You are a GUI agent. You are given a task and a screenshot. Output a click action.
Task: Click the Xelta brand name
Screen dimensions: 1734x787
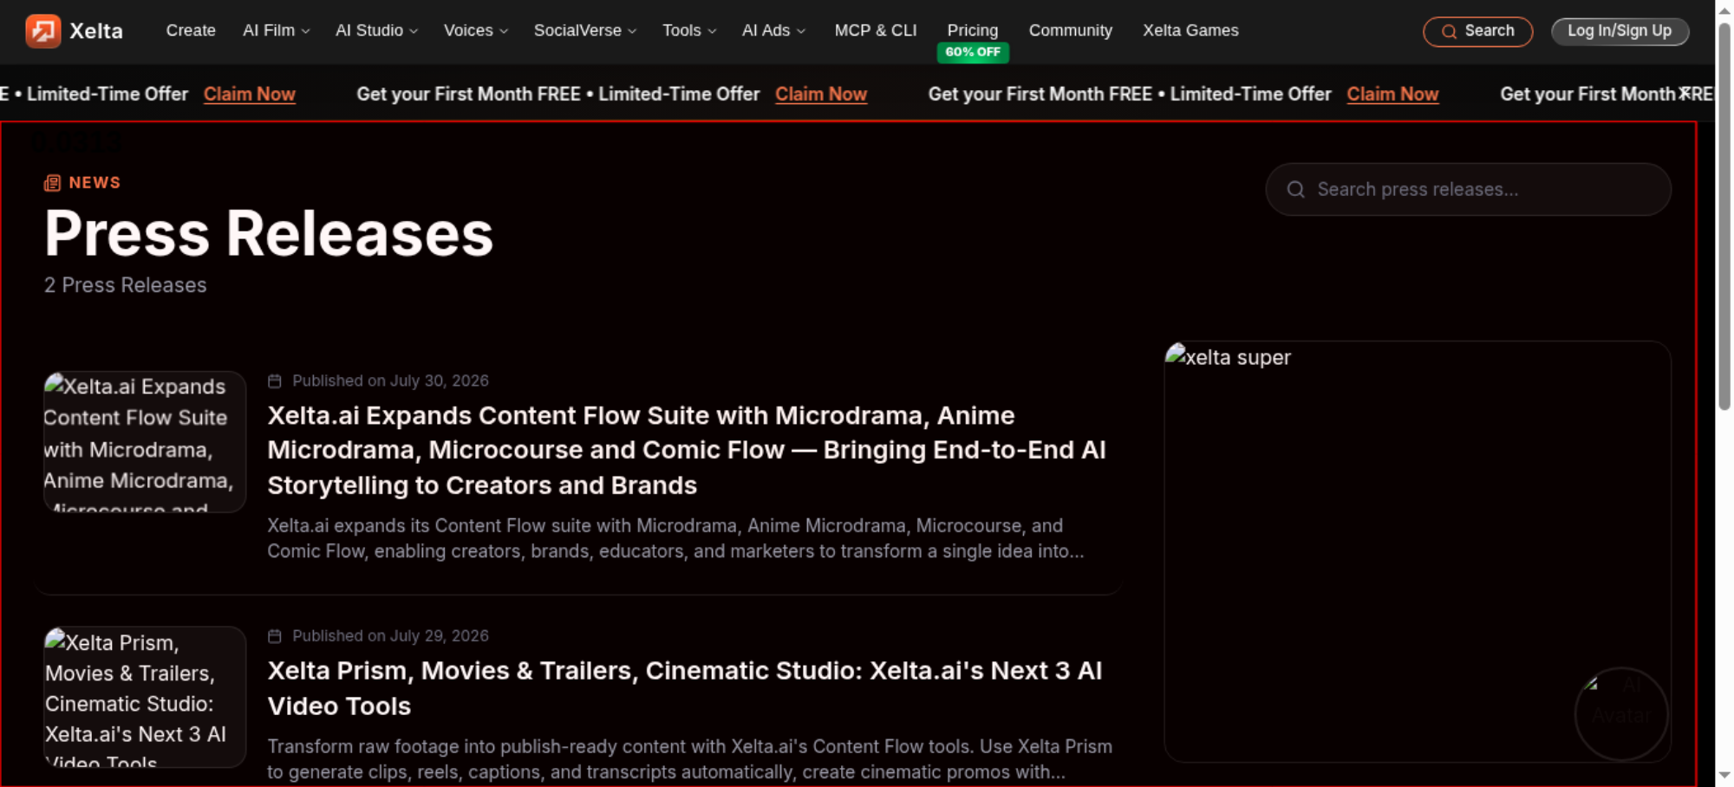pos(96,31)
